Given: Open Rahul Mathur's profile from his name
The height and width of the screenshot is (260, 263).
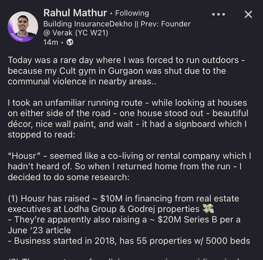Looking at the screenshot, I should (x=75, y=13).
